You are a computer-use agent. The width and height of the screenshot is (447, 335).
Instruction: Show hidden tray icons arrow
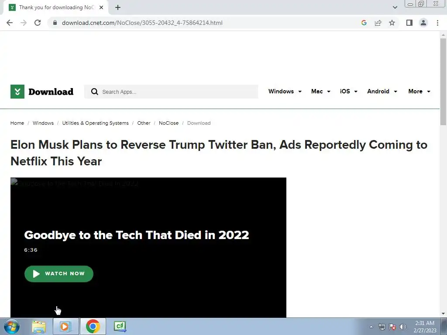point(371,327)
